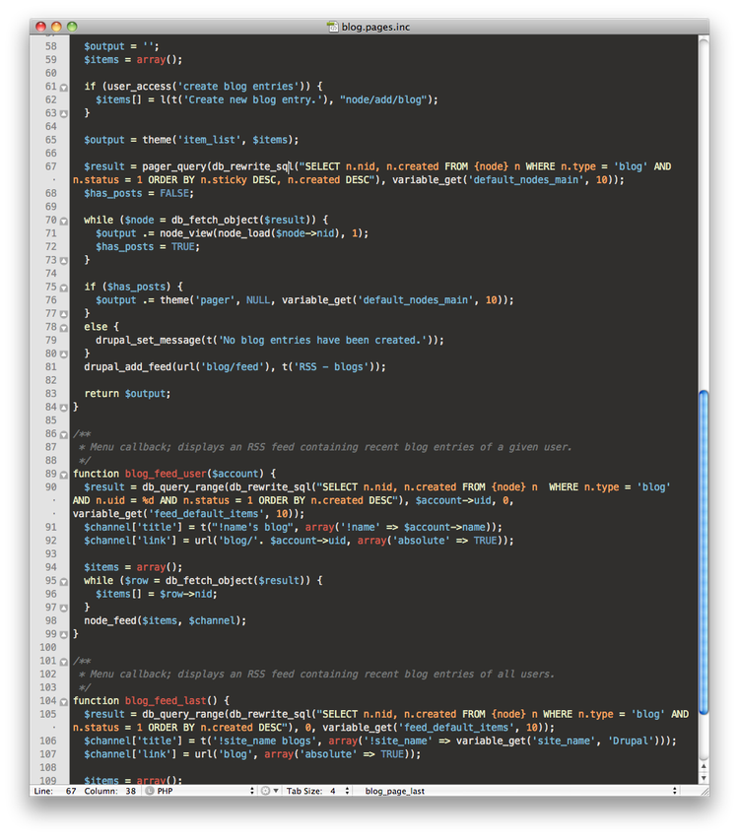Click line number 90 in the gutter

click(50, 486)
